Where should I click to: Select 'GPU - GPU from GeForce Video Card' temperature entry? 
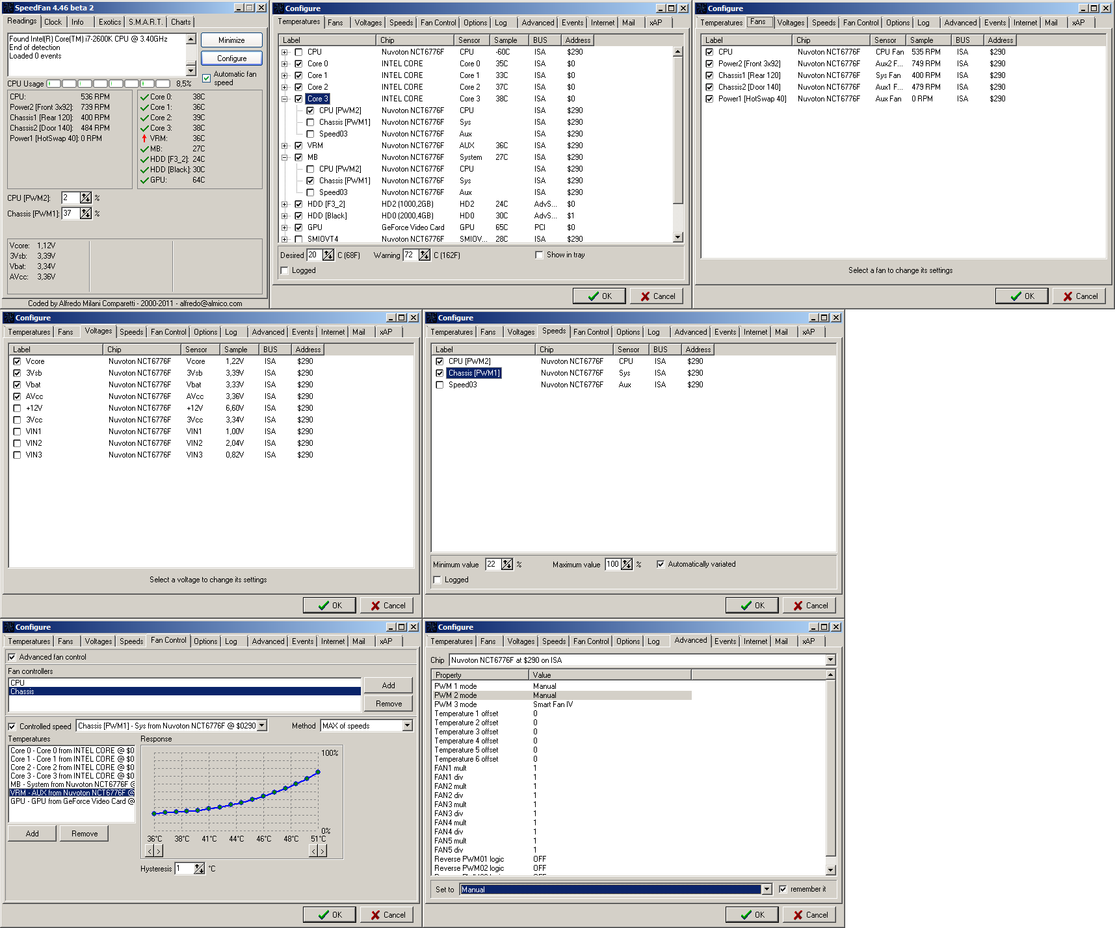coord(72,801)
